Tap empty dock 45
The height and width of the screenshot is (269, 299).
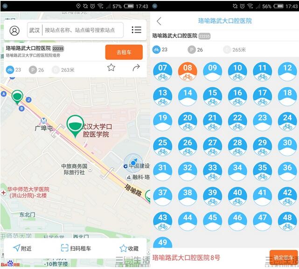point(213,221)
